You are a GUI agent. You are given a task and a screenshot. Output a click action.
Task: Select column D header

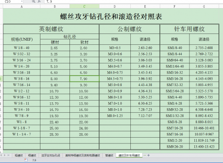(115, 6)
